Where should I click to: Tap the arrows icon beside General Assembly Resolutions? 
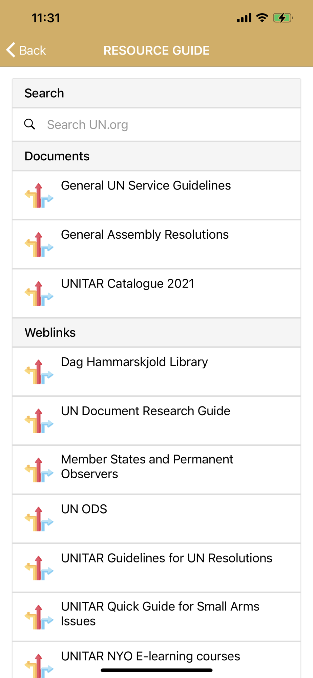click(39, 244)
